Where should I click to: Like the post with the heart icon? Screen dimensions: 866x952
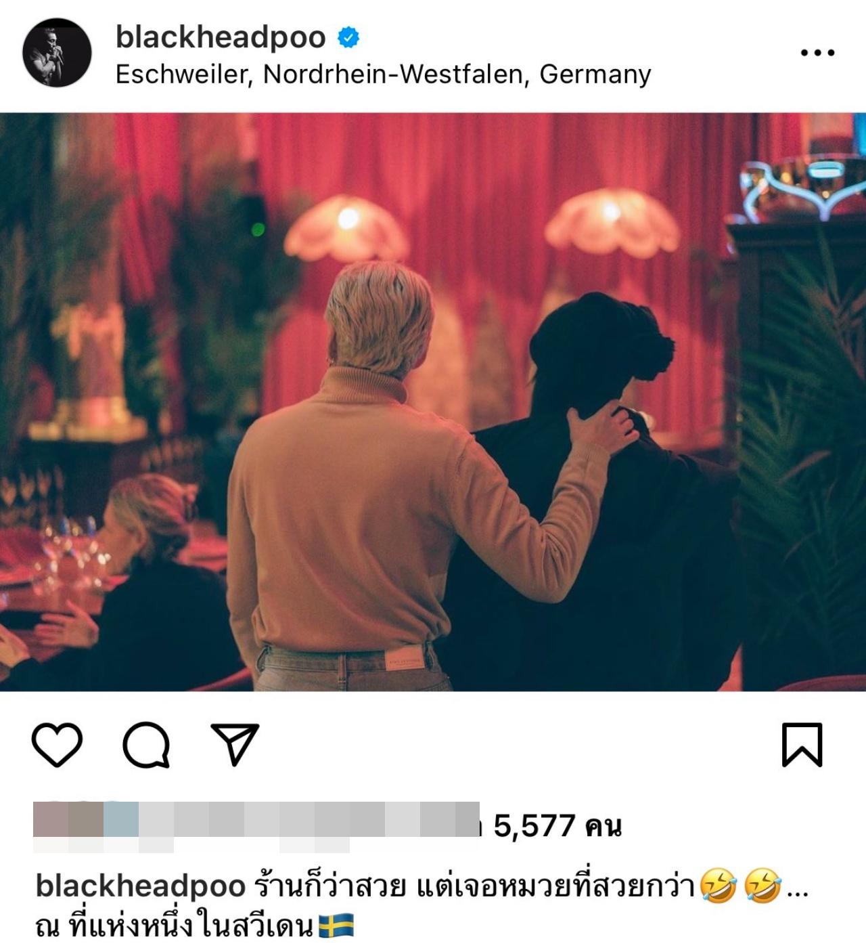coord(58,745)
